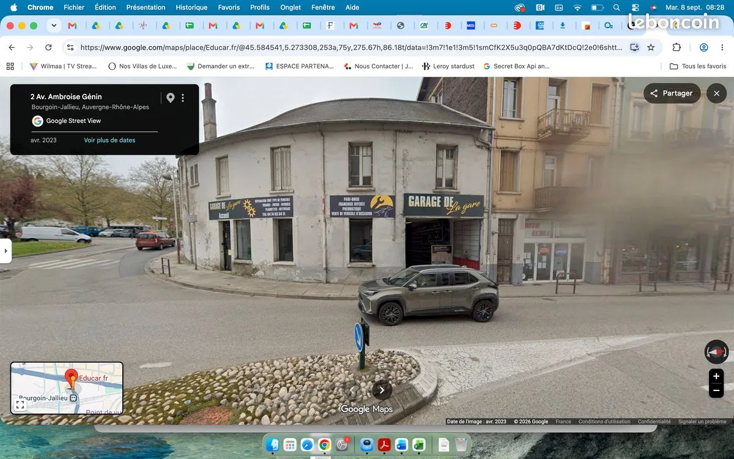The width and height of the screenshot is (734, 459).
Task: Open the Signaler un problème link
Action: [702, 422]
